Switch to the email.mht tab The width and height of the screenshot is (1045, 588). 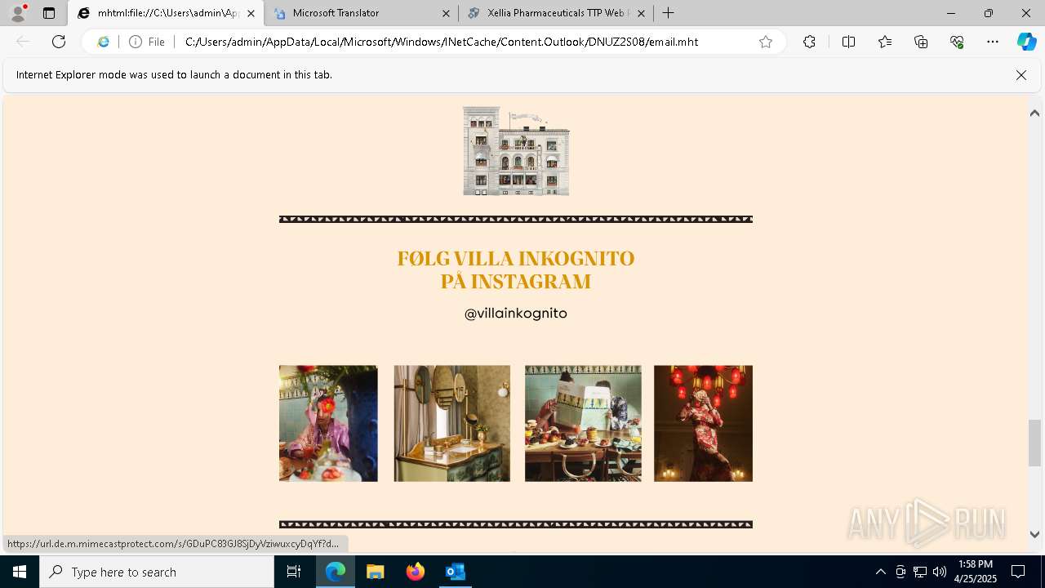166,13
